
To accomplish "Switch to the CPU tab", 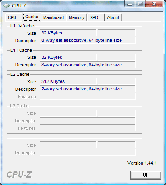I will [12, 17].
